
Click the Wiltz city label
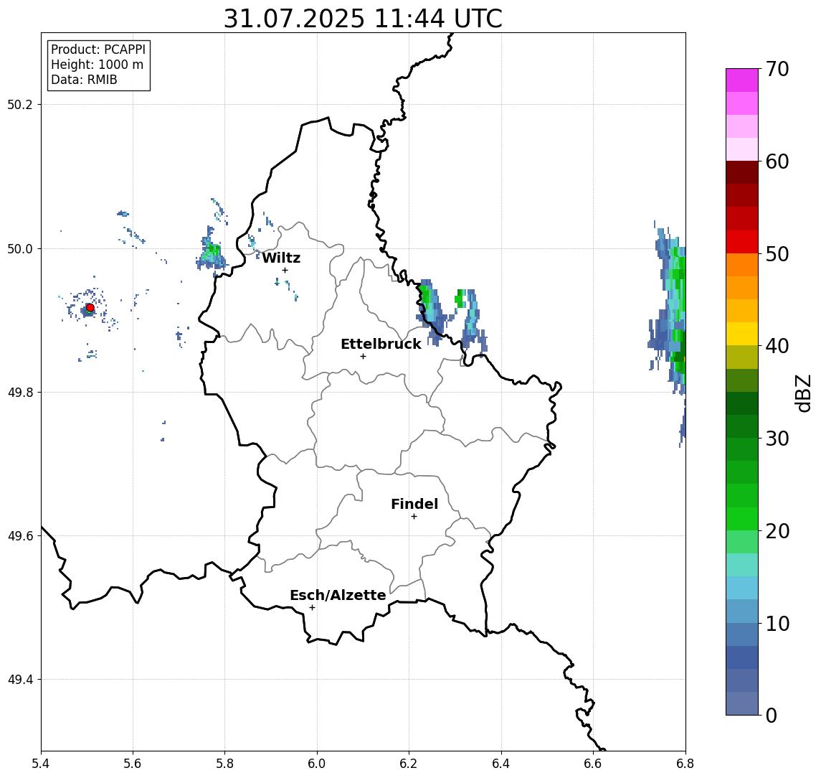click(281, 258)
